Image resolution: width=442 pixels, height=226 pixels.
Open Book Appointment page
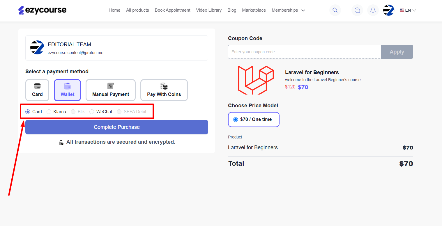click(x=173, y=10)
